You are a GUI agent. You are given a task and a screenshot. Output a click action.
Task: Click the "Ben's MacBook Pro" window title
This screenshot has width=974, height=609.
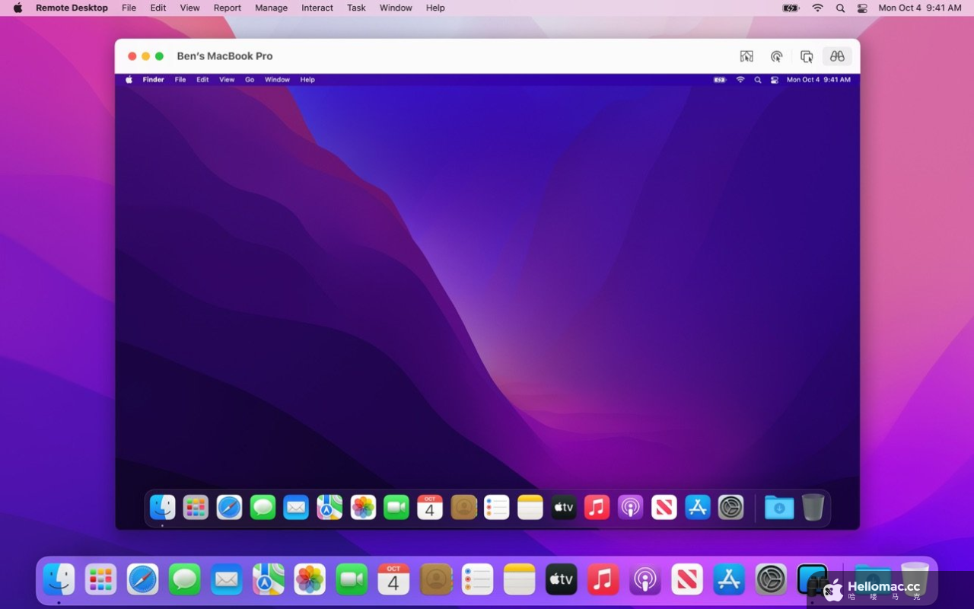224,56
